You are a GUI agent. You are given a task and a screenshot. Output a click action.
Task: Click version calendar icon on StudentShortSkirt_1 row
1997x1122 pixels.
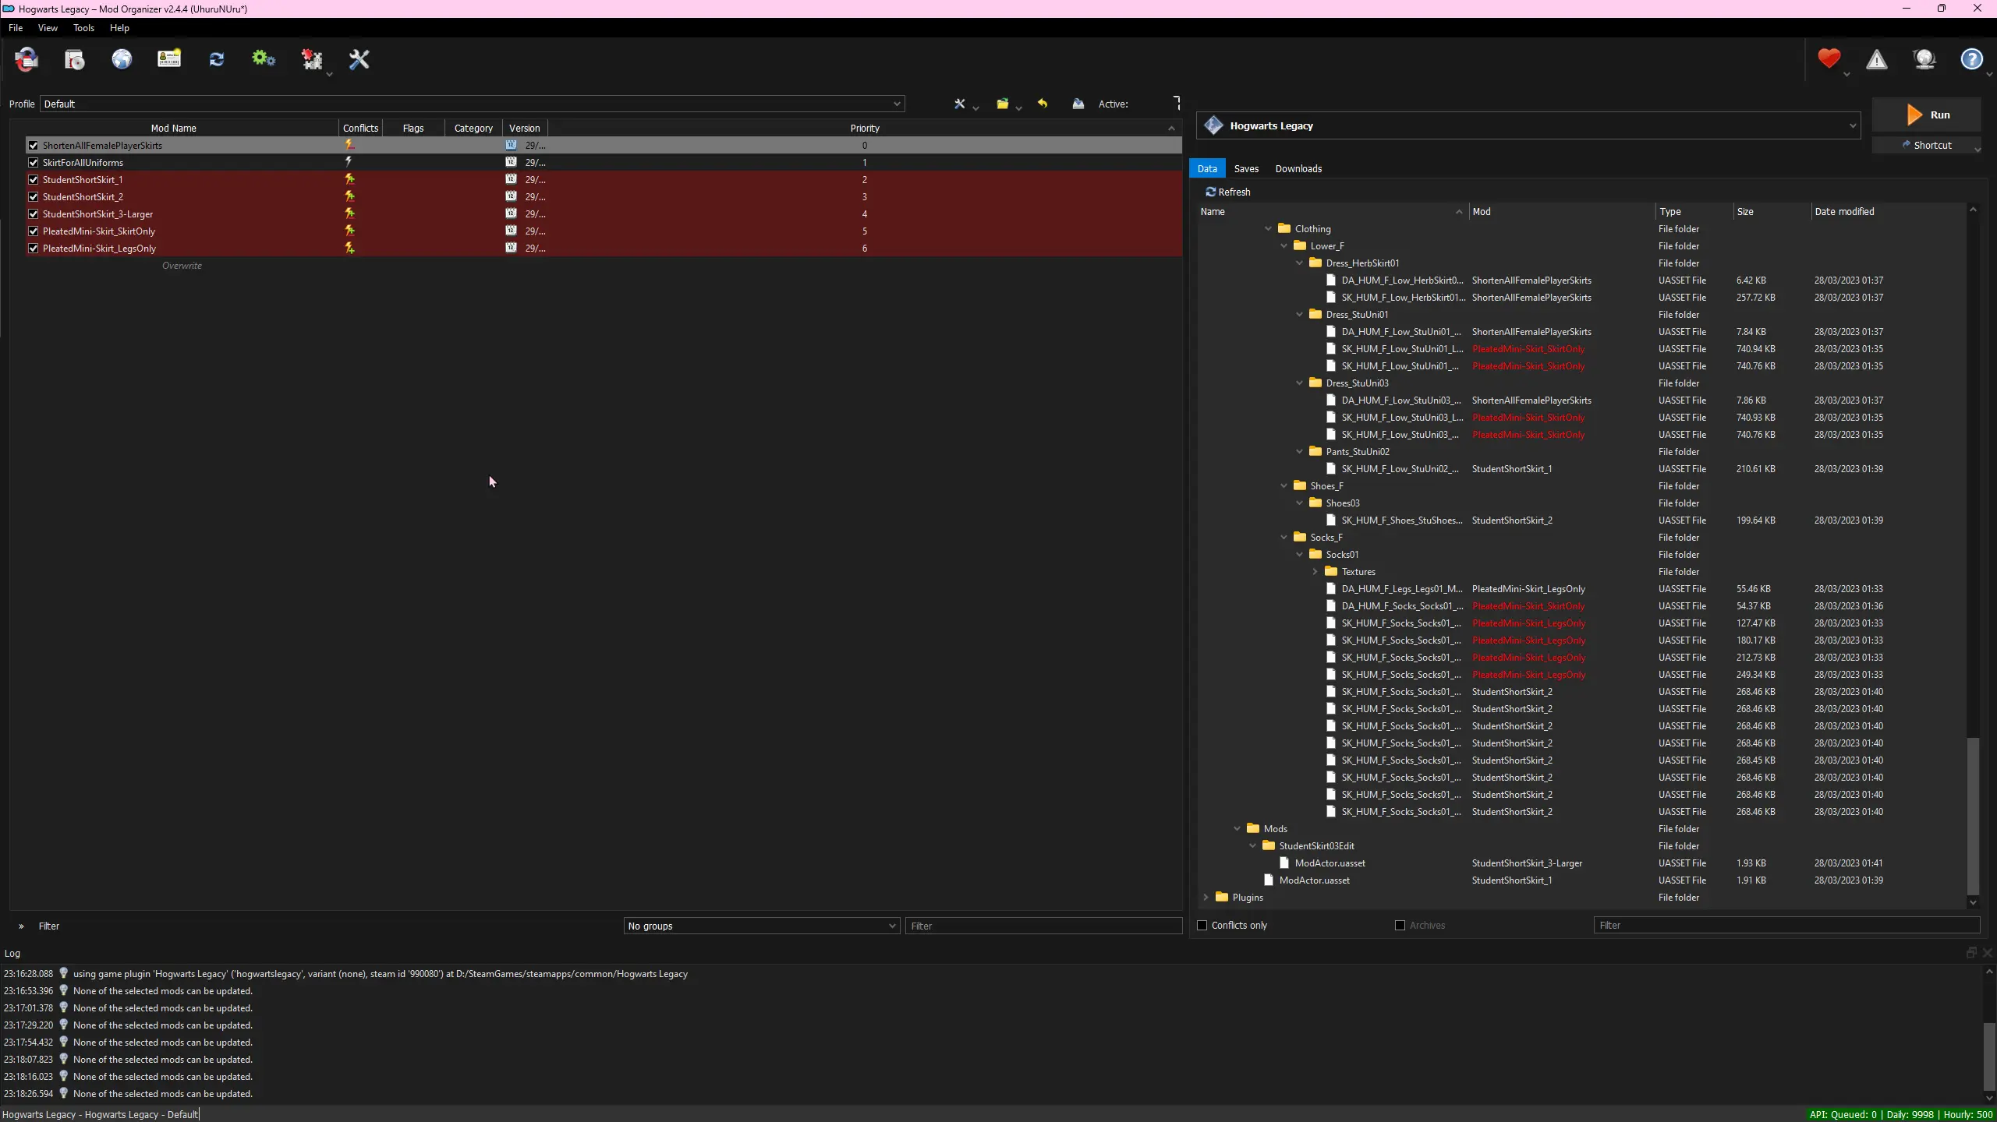[511, 179]
